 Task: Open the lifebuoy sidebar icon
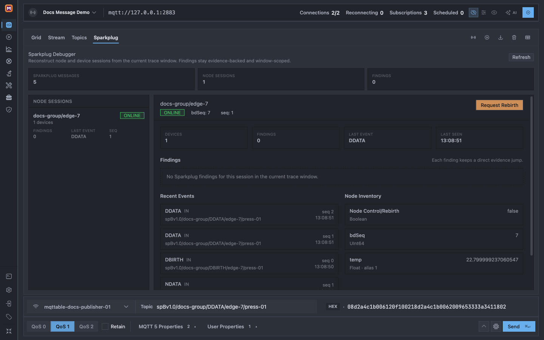click(9, 61)
